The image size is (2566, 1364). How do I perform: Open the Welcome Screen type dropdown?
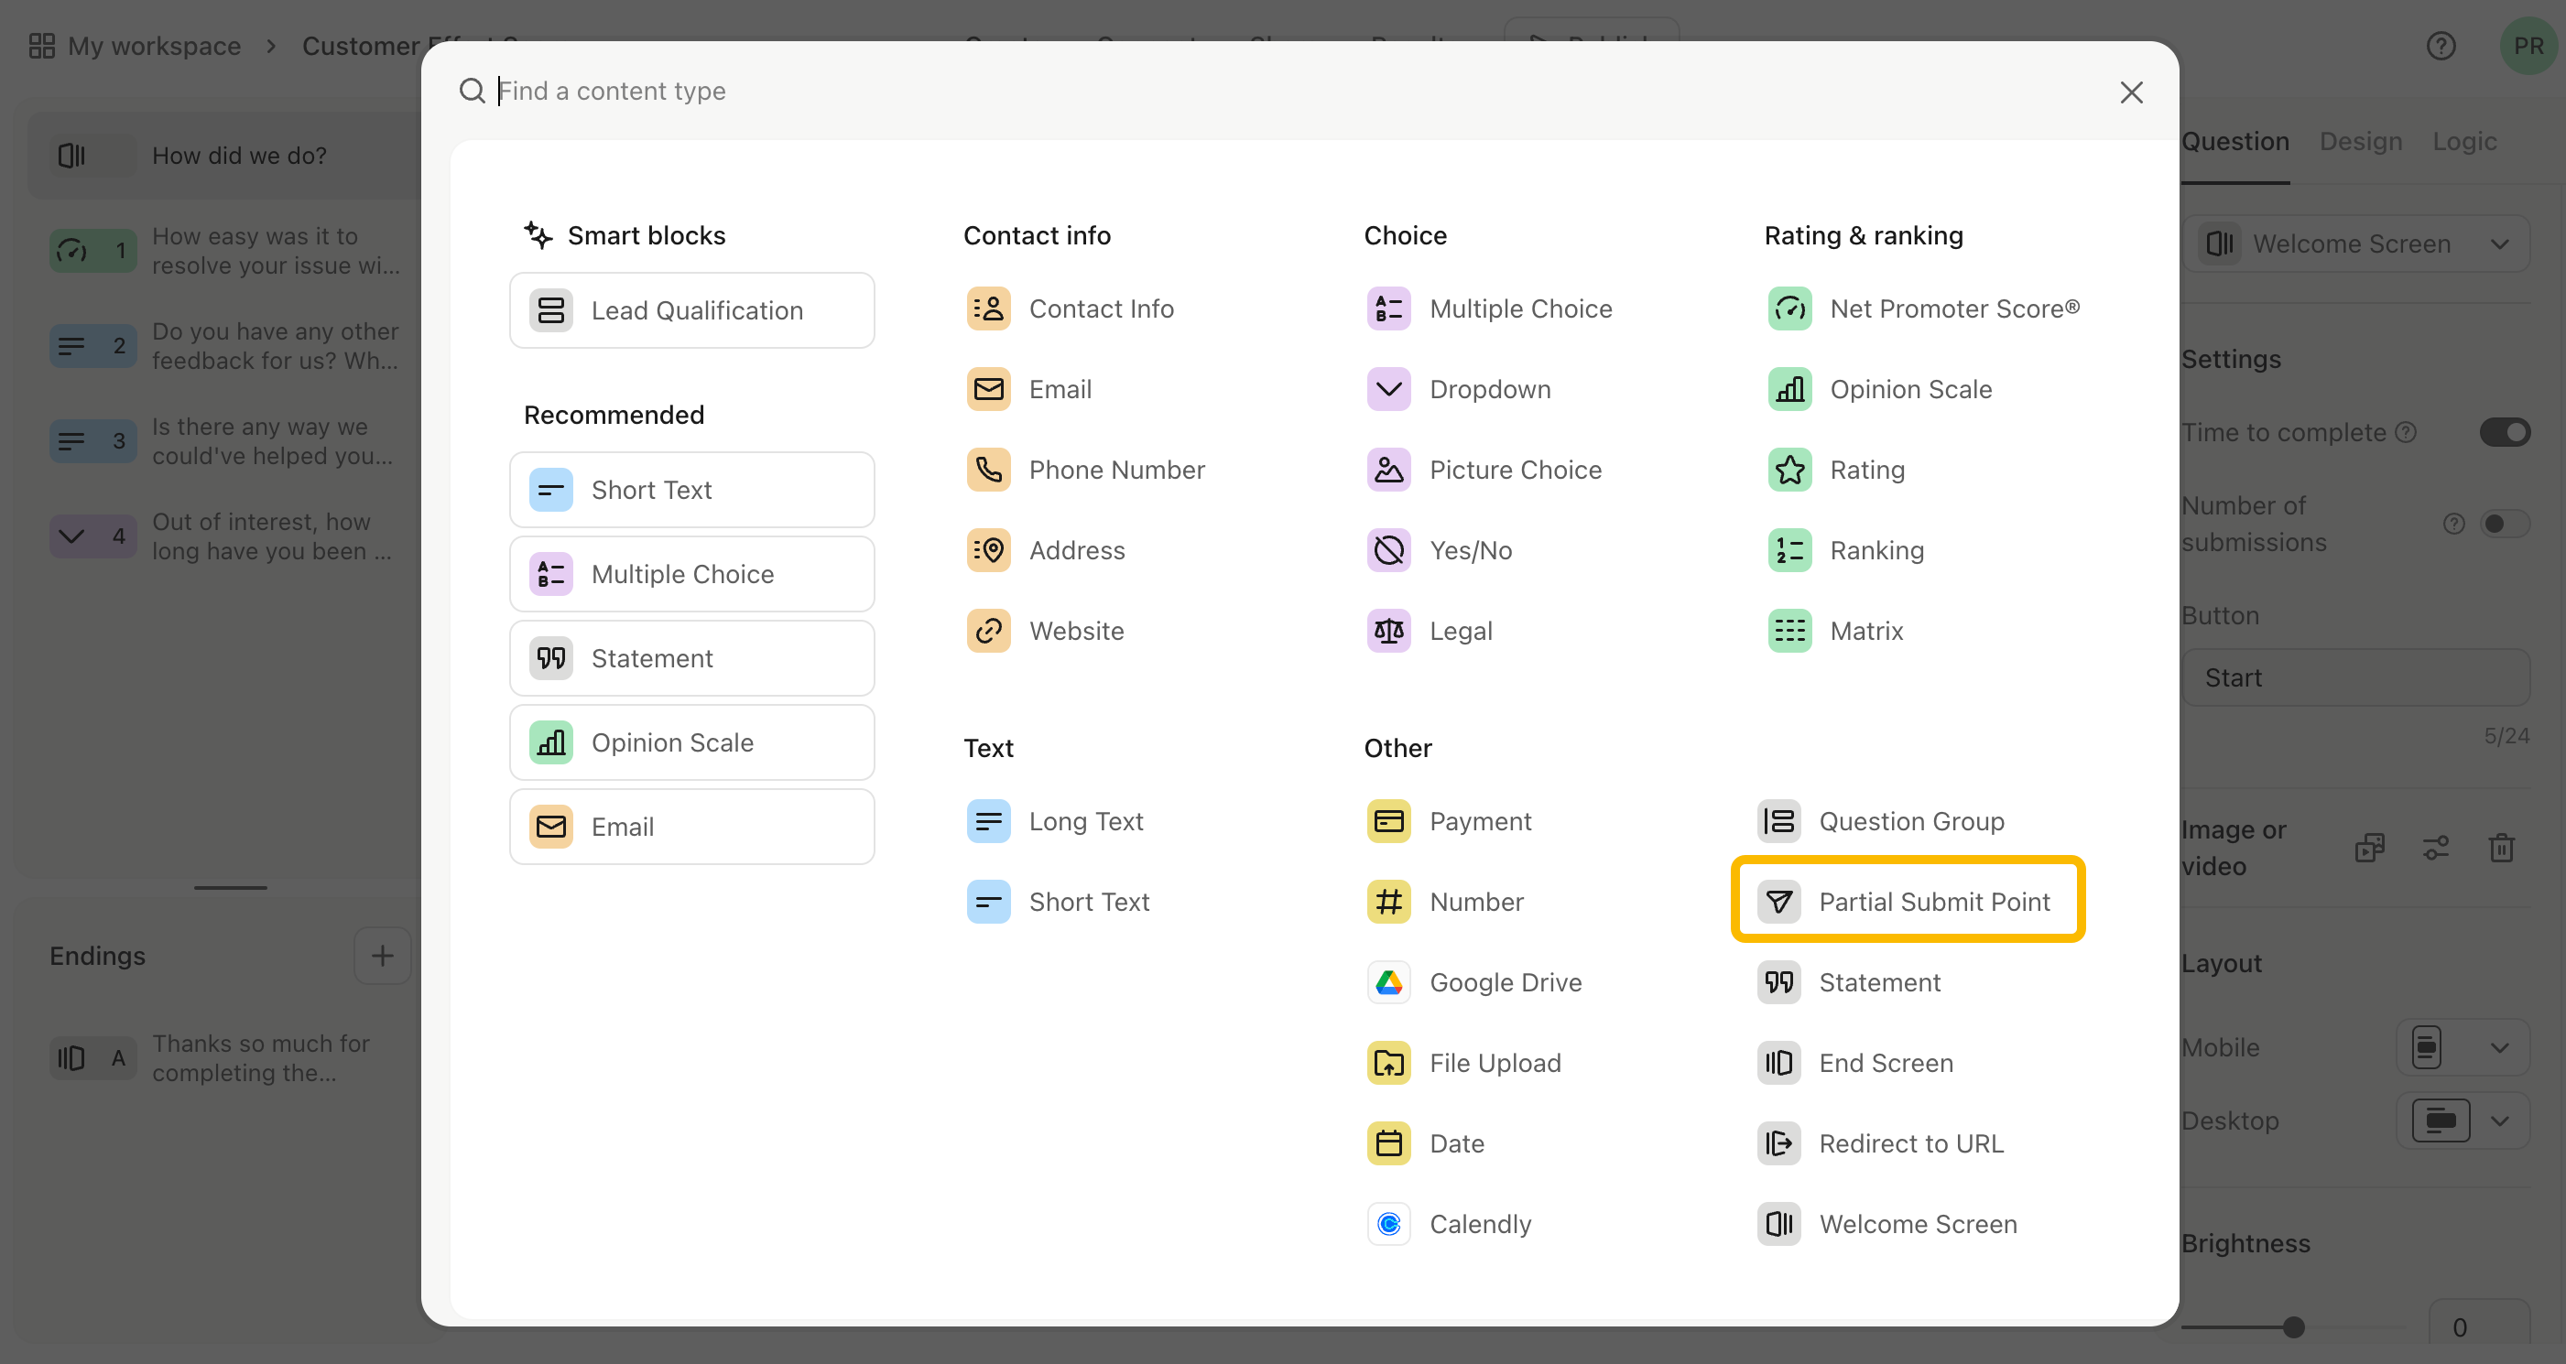click(x=2355, y=244)
